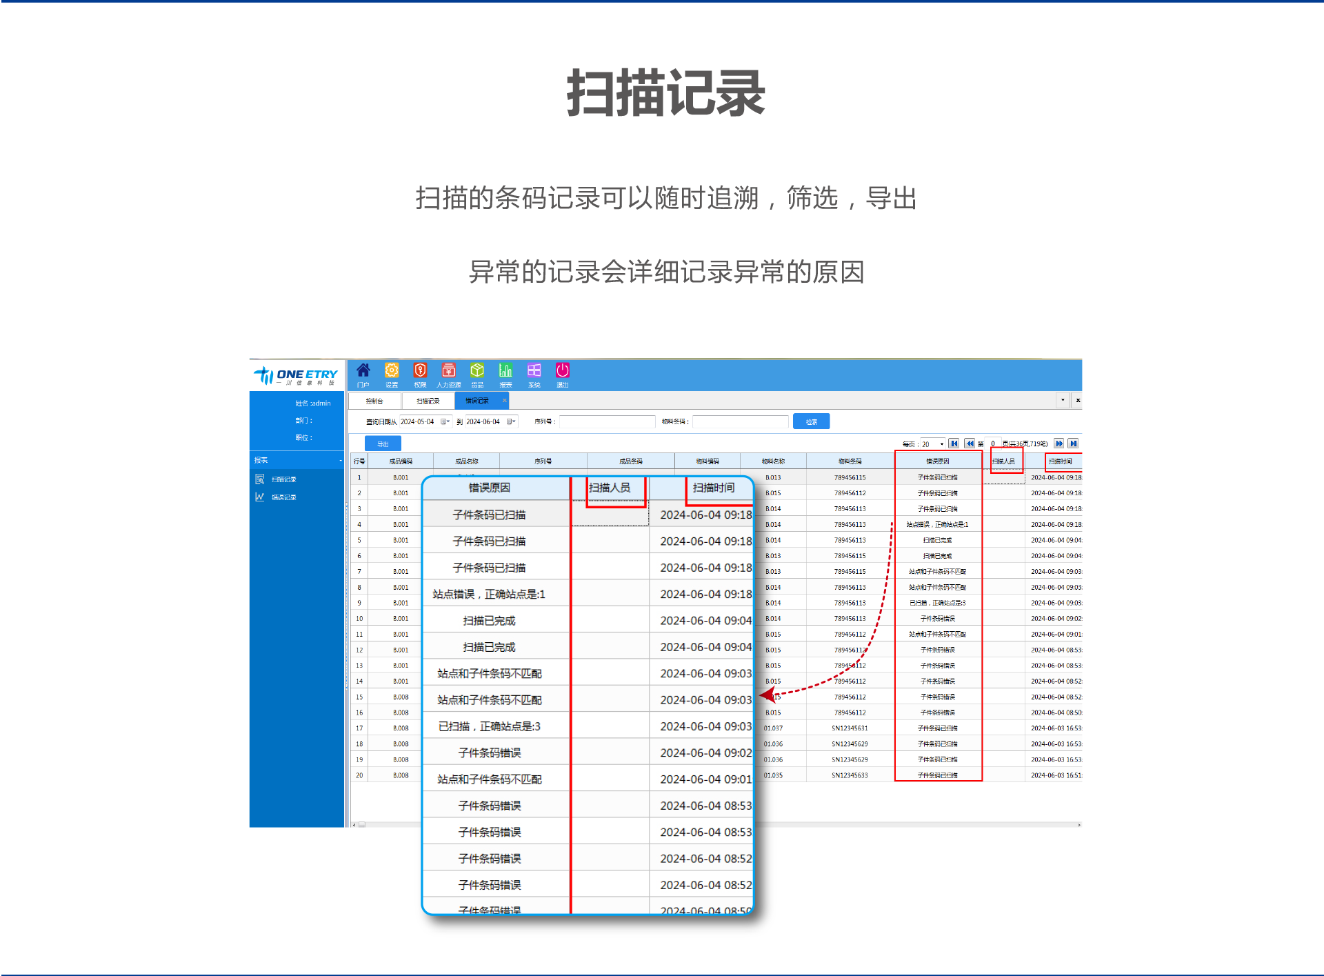Image resolution: width=1324 pixels, height=976 pixels.
Task: Click the 检索 search button
Action: tap(812, 421)
